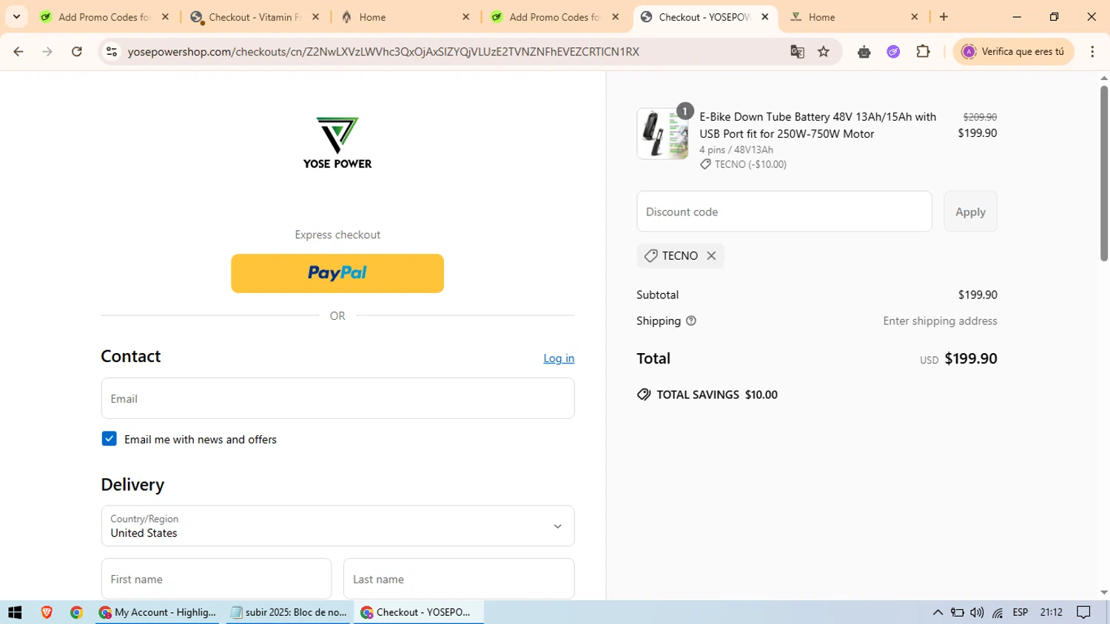Click the Verifica que eres tú profile button
Screen dimensions: 1110x624
tap(1013, 52)
